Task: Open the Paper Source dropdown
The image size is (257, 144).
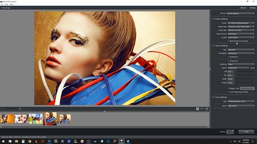Action: (x=241, y=34)
